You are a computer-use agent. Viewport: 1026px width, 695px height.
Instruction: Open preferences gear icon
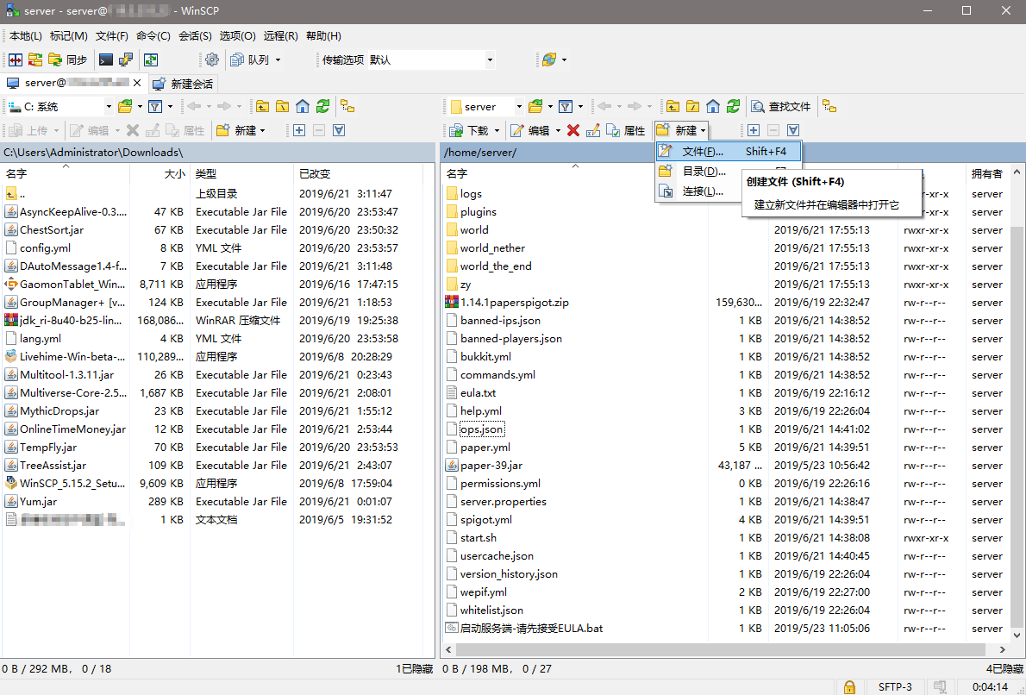click(x=212, y=59)
